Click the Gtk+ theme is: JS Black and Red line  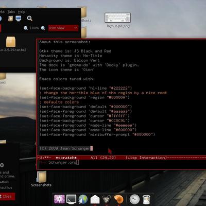75,51
